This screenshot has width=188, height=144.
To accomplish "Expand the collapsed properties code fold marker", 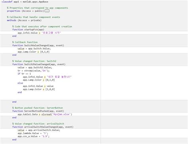I will tap(47, 11).
